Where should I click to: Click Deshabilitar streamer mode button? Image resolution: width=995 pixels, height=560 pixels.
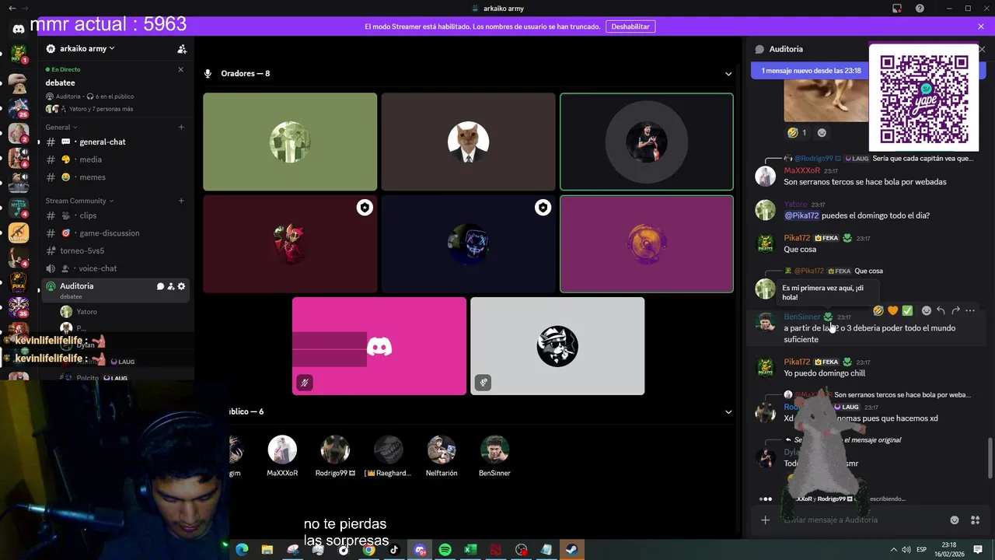pyautogui.click(x=630, y=26)
